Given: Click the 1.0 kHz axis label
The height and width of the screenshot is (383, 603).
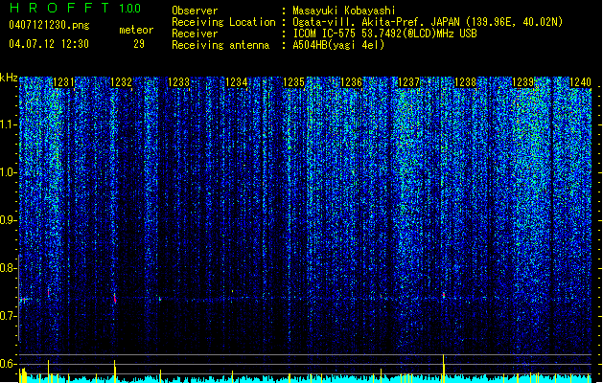Looking at the screenshot, I should pos(8,172).
